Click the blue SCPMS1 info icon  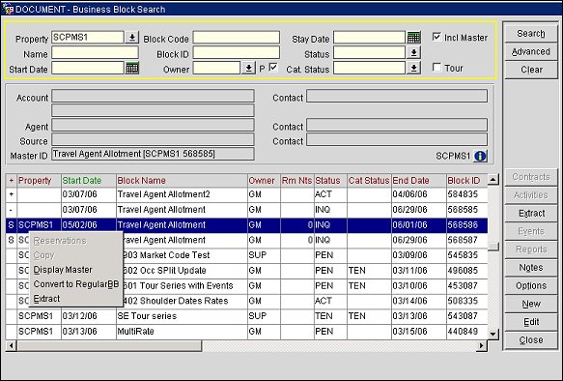480,156
